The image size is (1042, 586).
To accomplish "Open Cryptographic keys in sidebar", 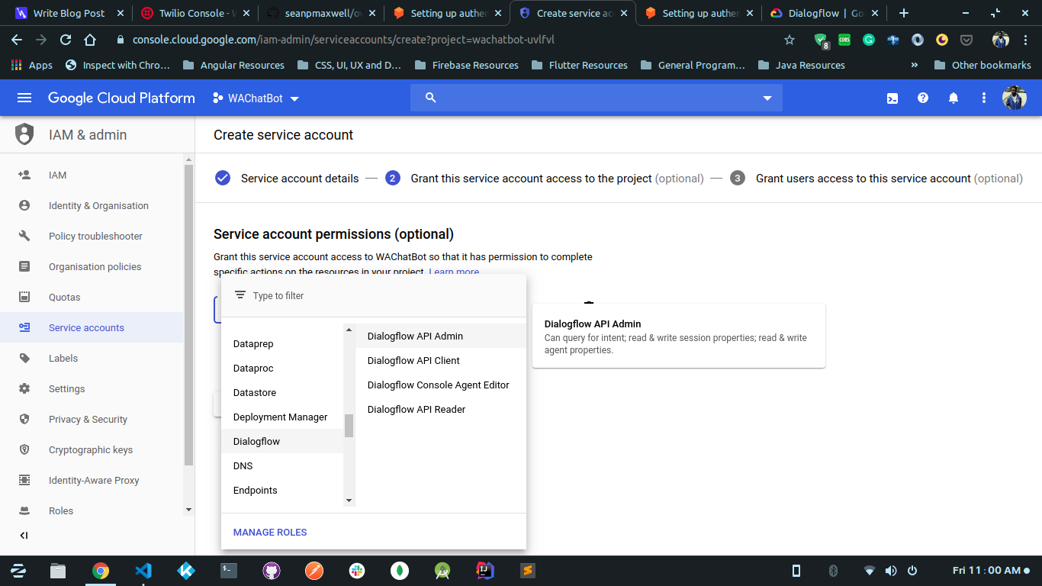I will tap(92, 449).
